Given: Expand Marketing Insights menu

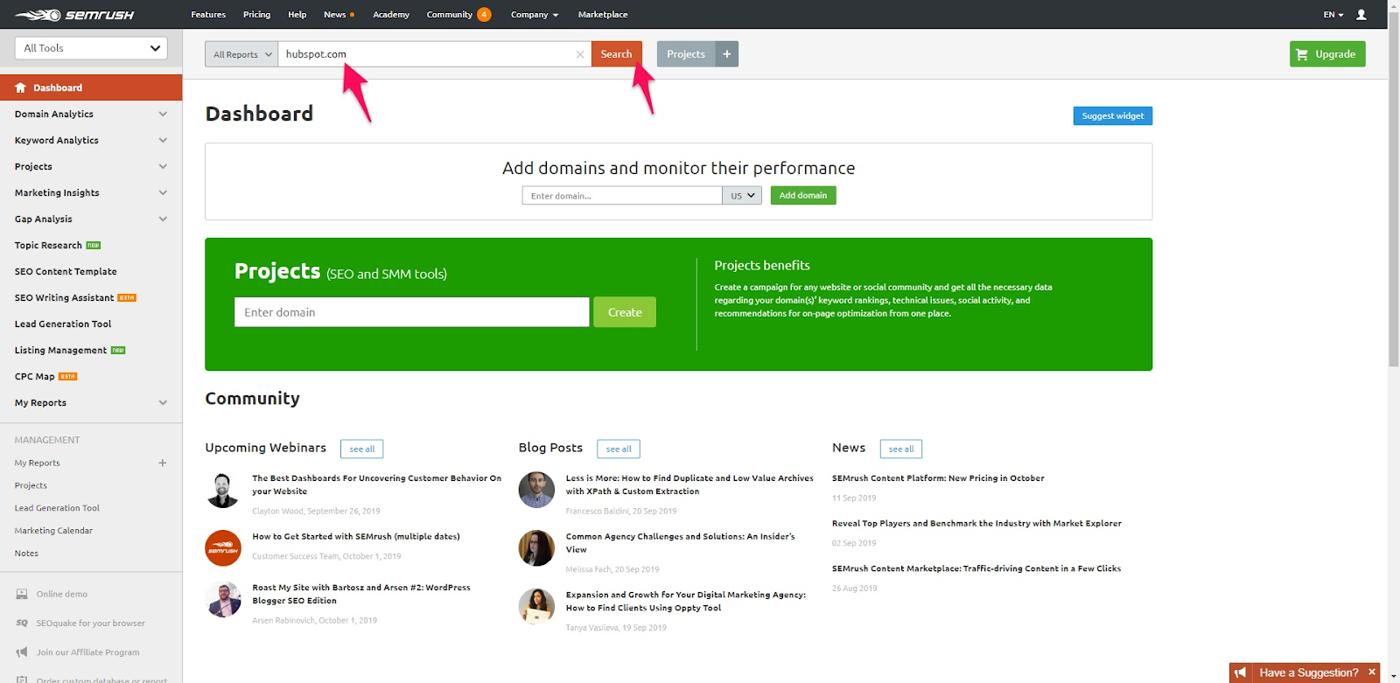Looking at the screenshot, I should [163, 192].
